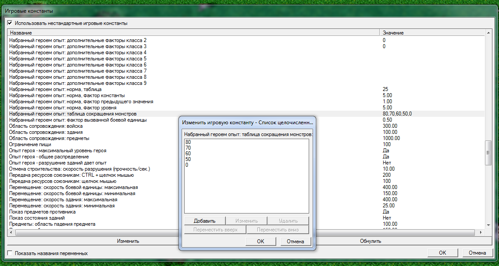Select row 'дополнительные факторы класса 8'
This screenshot has width=499, height=266.
tap(246, 77)
